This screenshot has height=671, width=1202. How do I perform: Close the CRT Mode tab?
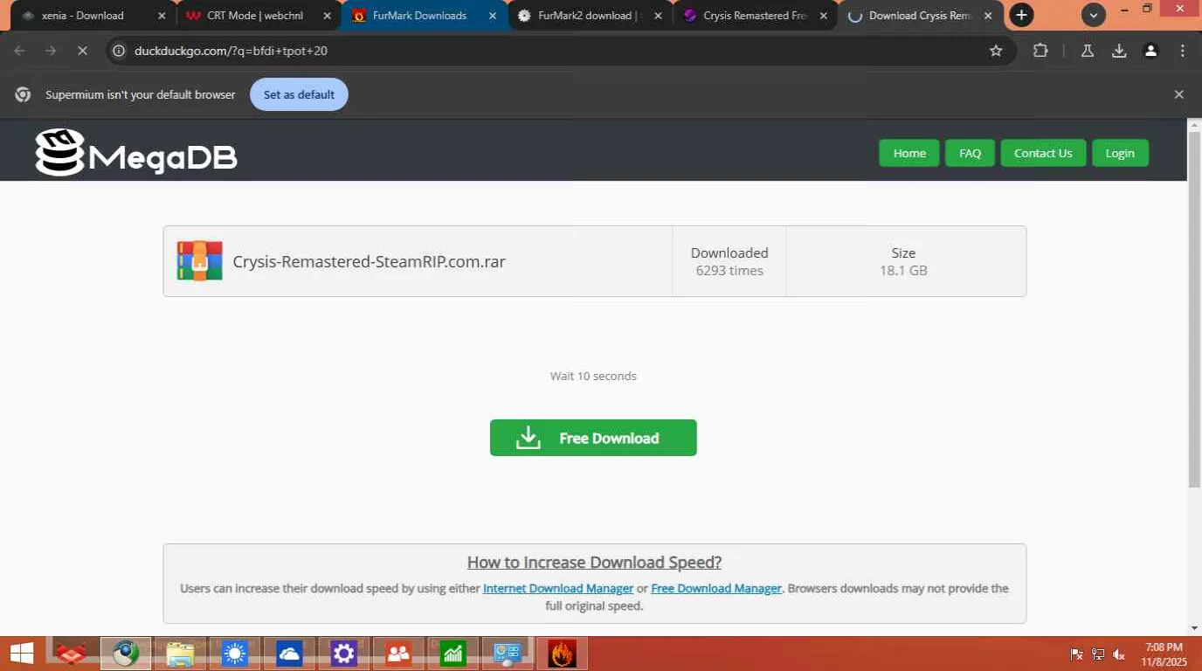tap(327, 16)
